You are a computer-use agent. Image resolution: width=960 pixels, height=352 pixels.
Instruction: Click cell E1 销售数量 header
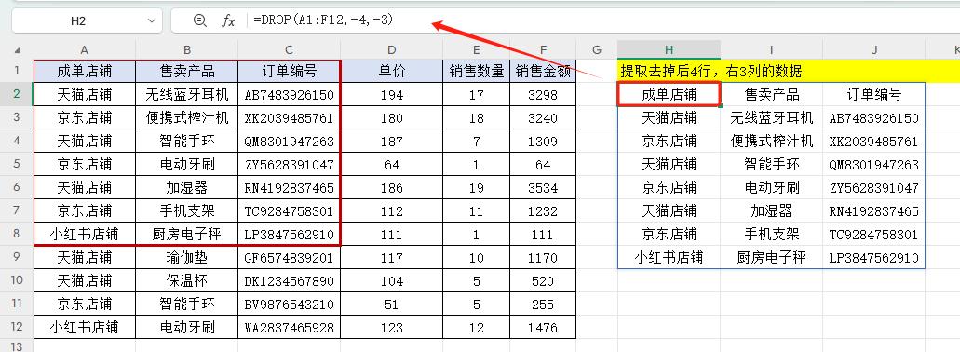[477, 71]
